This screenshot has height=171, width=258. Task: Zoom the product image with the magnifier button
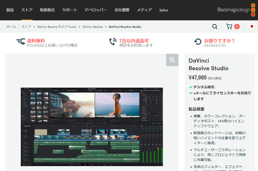coord(172,60)
